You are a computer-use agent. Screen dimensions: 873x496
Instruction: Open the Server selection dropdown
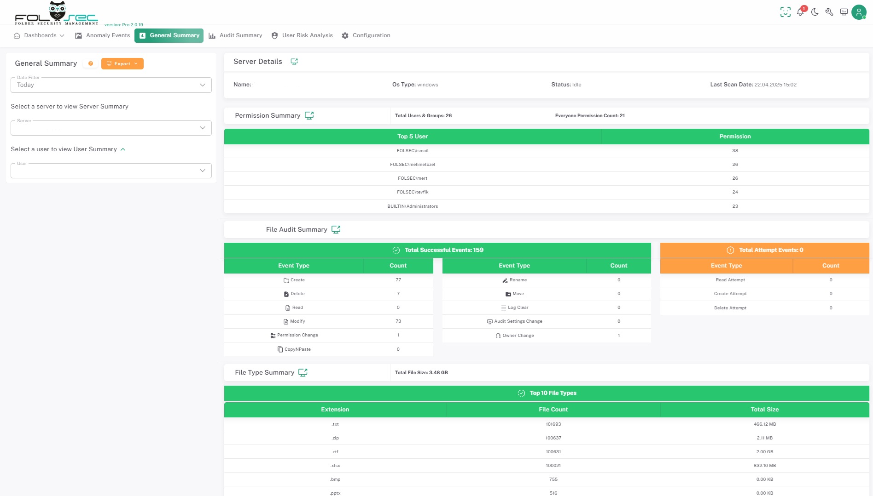point(111,128)
